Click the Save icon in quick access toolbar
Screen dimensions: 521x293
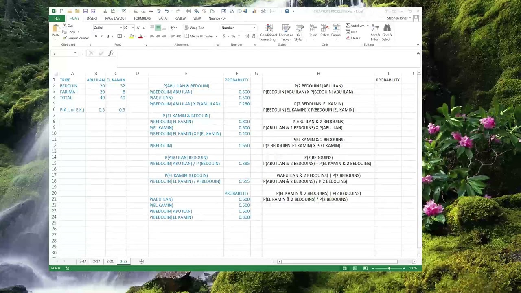(x=85, y=11)
